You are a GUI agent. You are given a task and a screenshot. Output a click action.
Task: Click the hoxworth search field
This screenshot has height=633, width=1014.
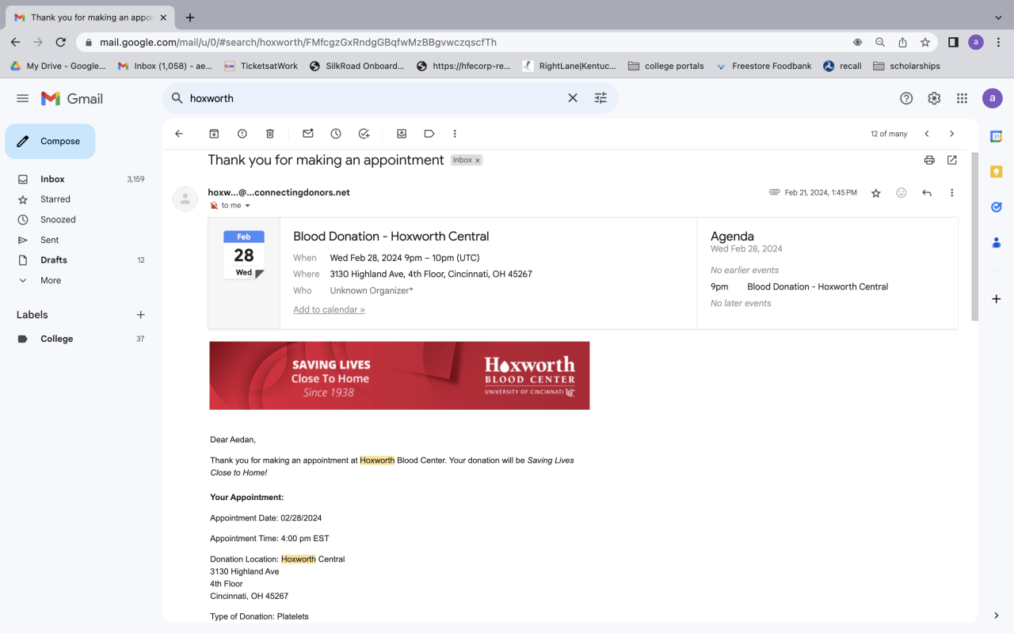tap(372, 98)
